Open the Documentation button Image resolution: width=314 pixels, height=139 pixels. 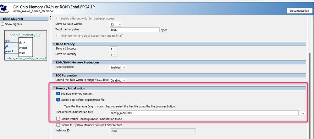[x=299, y=11]
